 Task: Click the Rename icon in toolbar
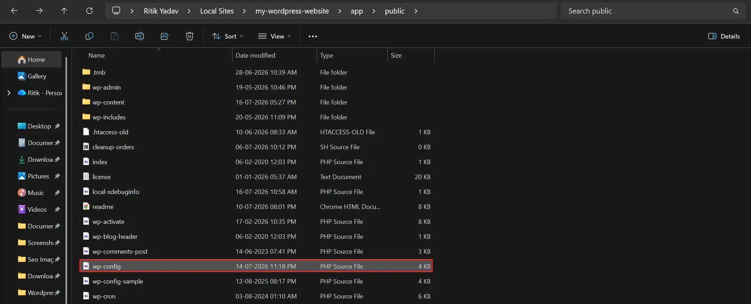[x=140, y=36]
